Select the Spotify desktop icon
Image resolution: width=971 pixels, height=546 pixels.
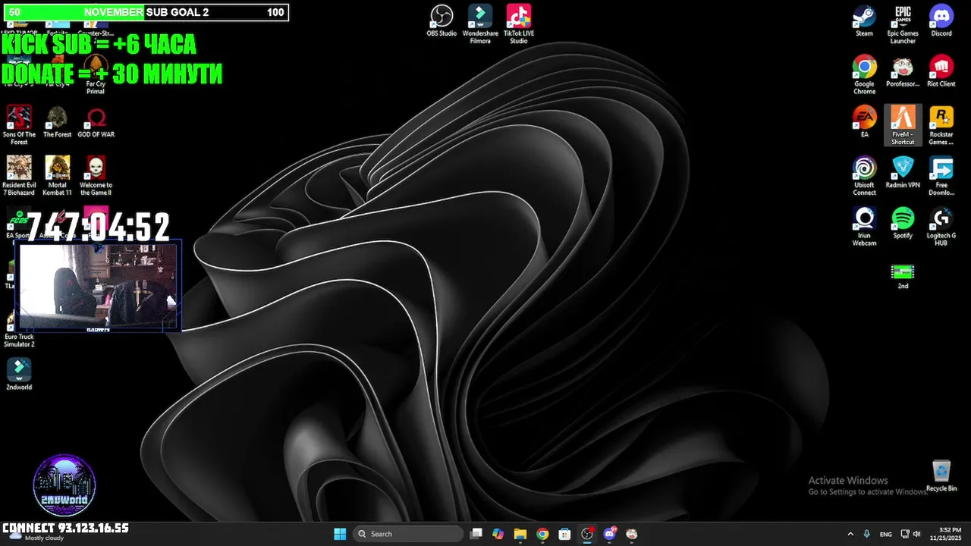pos(903,223)
